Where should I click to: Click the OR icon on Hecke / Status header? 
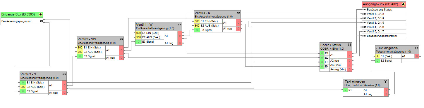[x=349, y=45]
